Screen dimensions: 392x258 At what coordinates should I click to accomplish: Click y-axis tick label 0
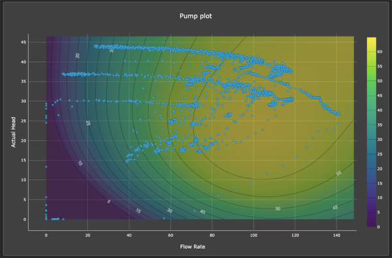(x=25, y=220)
